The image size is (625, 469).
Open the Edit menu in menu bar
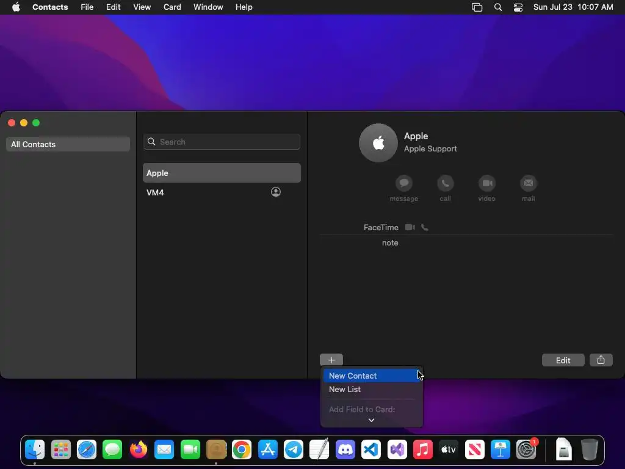click(113, 7)
